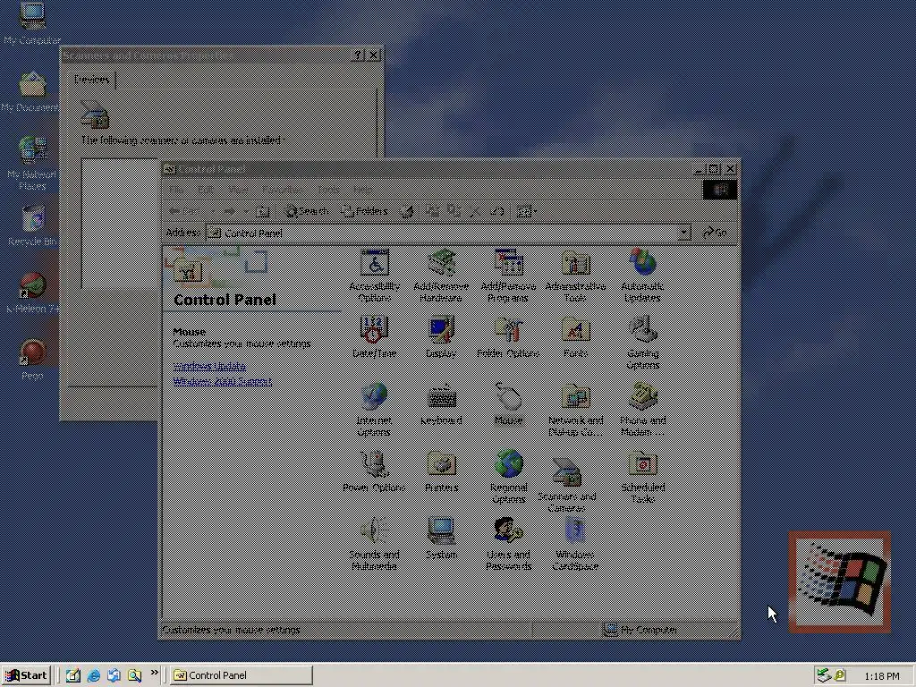Open the View menu
This screenshot has height=687, width=916.
click(x=238, y=190)
